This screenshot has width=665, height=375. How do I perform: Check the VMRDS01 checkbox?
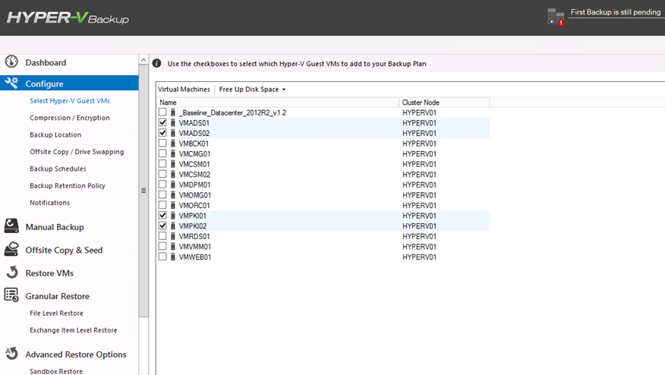click(x=162, y=236)
